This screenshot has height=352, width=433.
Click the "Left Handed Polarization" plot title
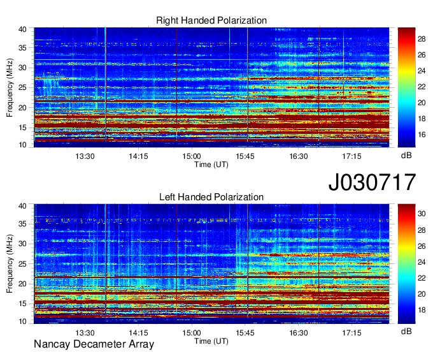[211, 197]
